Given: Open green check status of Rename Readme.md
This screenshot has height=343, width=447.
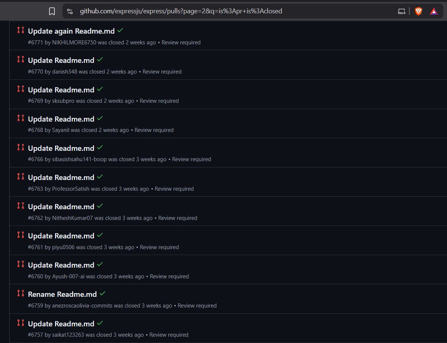Looking at the screenshot, I should click(x=102, y=293).
